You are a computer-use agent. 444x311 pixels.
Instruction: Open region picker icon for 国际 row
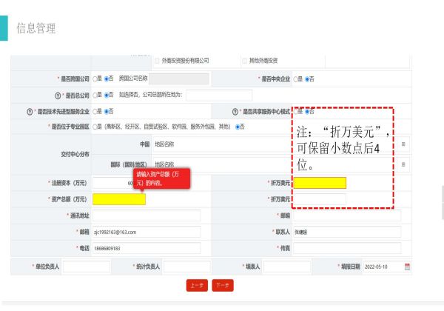click(403, 164)
